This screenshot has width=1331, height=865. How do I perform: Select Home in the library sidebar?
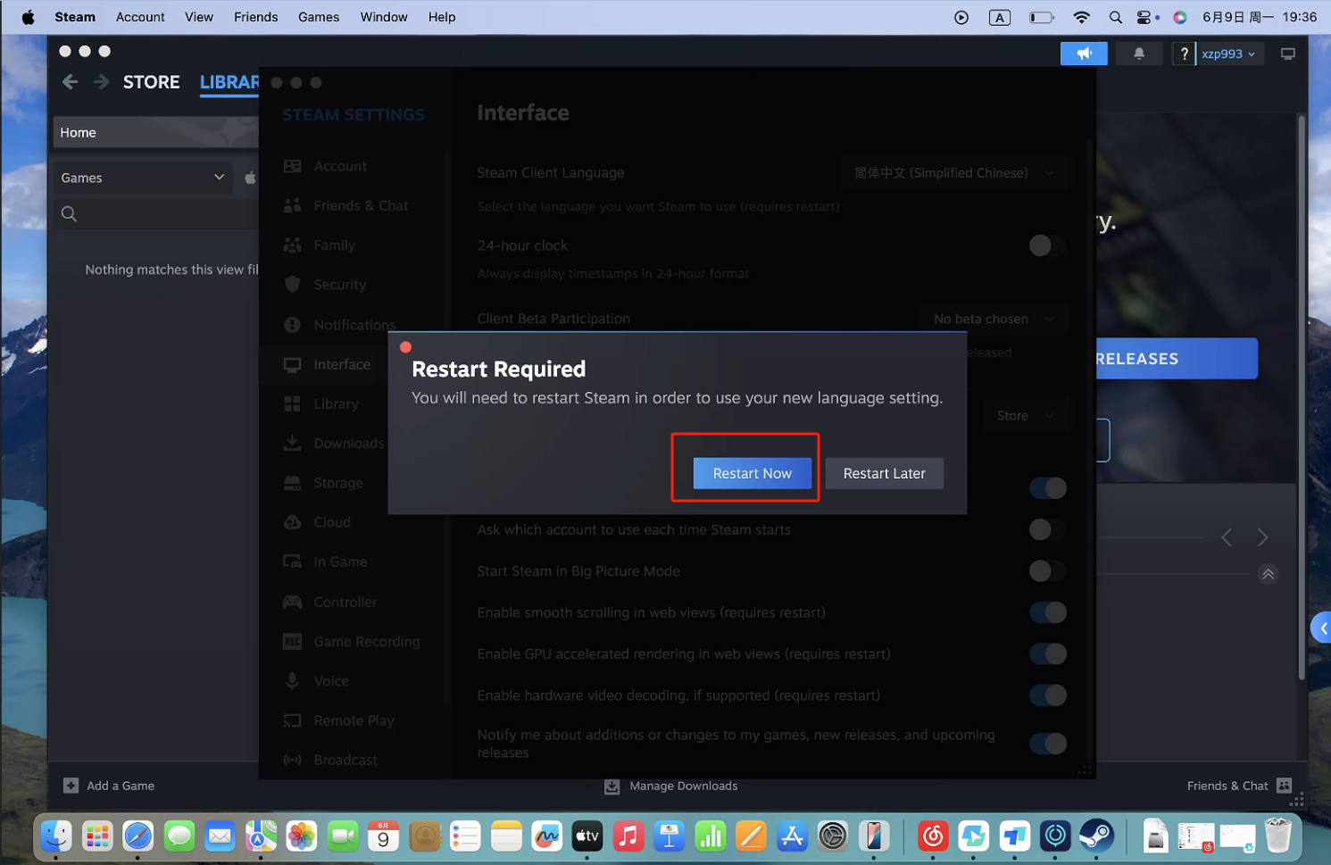[x=156, y=132]
